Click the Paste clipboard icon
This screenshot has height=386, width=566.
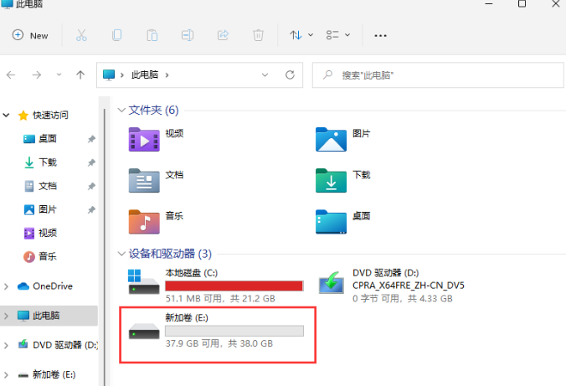(x=152, y=35)
